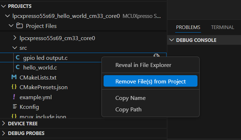Image resolution: width=241 pixels, height=140 pixels.
Task: Collapse the DEBUG CONSOLE section chevron
Action: click(172, 40)
